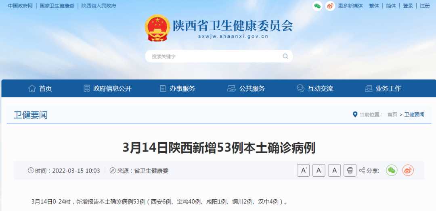Viewport: 436px width, 211px height.
Task: Follow the 中国政府网 top link
Action: pos(20,6)
